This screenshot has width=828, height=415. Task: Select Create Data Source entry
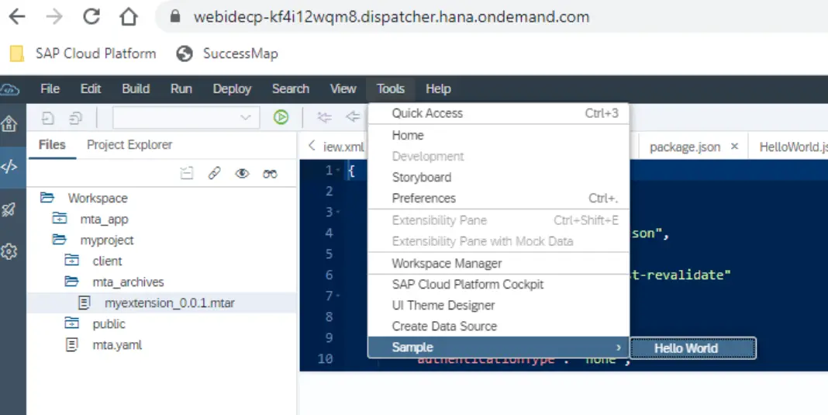[499, 327]
